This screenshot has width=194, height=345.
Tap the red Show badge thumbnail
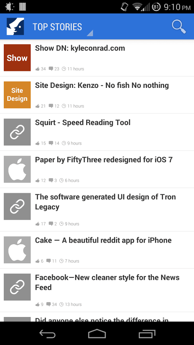(17, 58)
